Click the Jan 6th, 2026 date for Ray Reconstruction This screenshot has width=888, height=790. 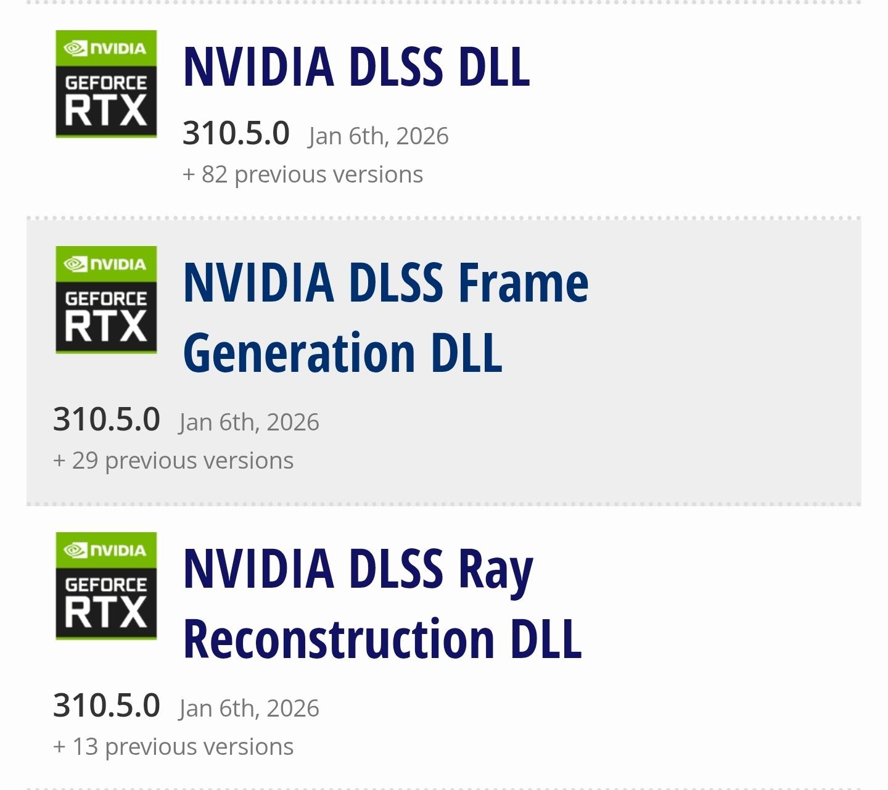click(249, 709)
